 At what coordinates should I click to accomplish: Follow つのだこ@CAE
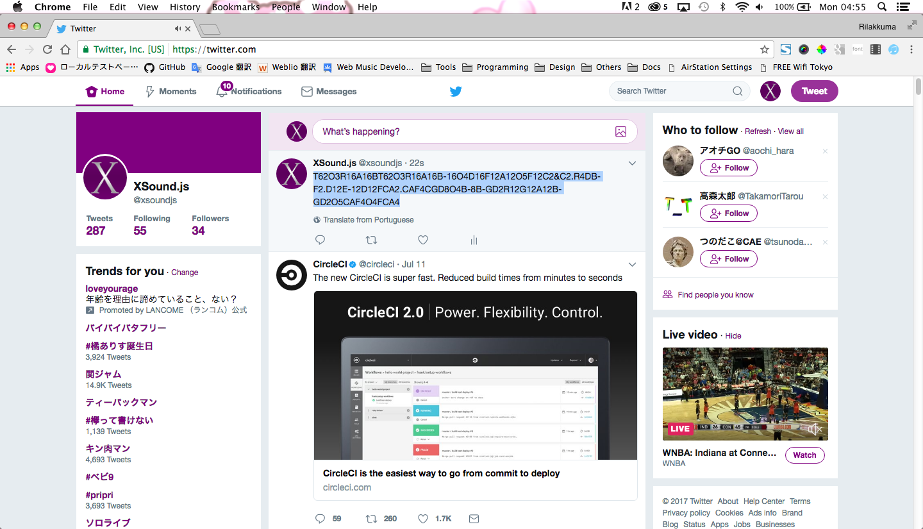[x=729, y=259]
